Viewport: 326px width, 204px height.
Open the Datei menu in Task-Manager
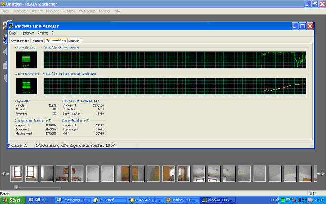(x=13, y=33)
